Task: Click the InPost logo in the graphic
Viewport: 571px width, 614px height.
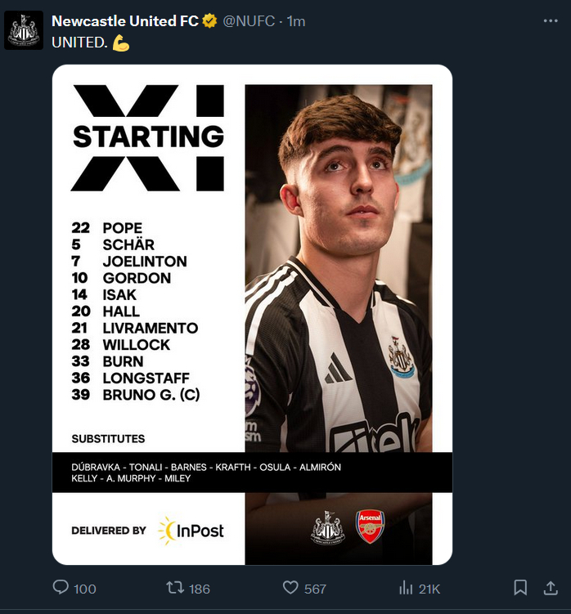Action: coord(191,531)
